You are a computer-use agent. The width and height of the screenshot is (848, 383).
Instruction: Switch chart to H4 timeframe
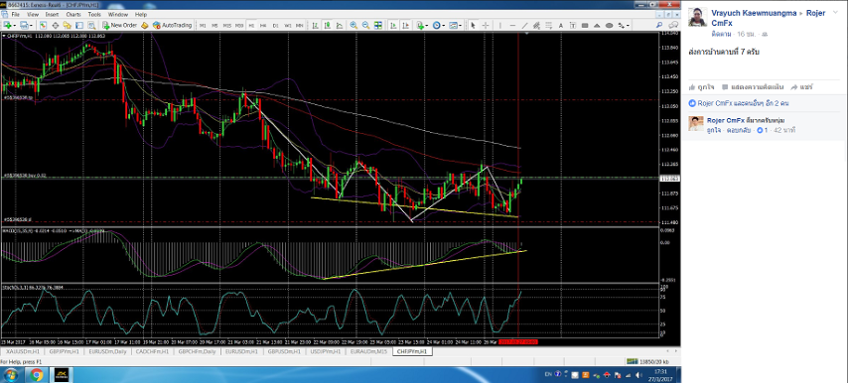point(263,25)
